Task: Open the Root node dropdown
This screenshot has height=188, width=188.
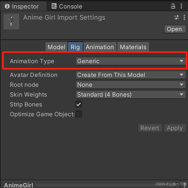Action: [x=131, y=85]
